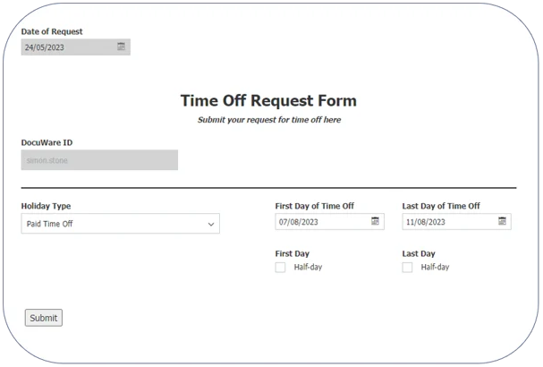Viewport: 543px width, 367px height.
Task: Click the DocuWare ID field label
Action: 47,142
